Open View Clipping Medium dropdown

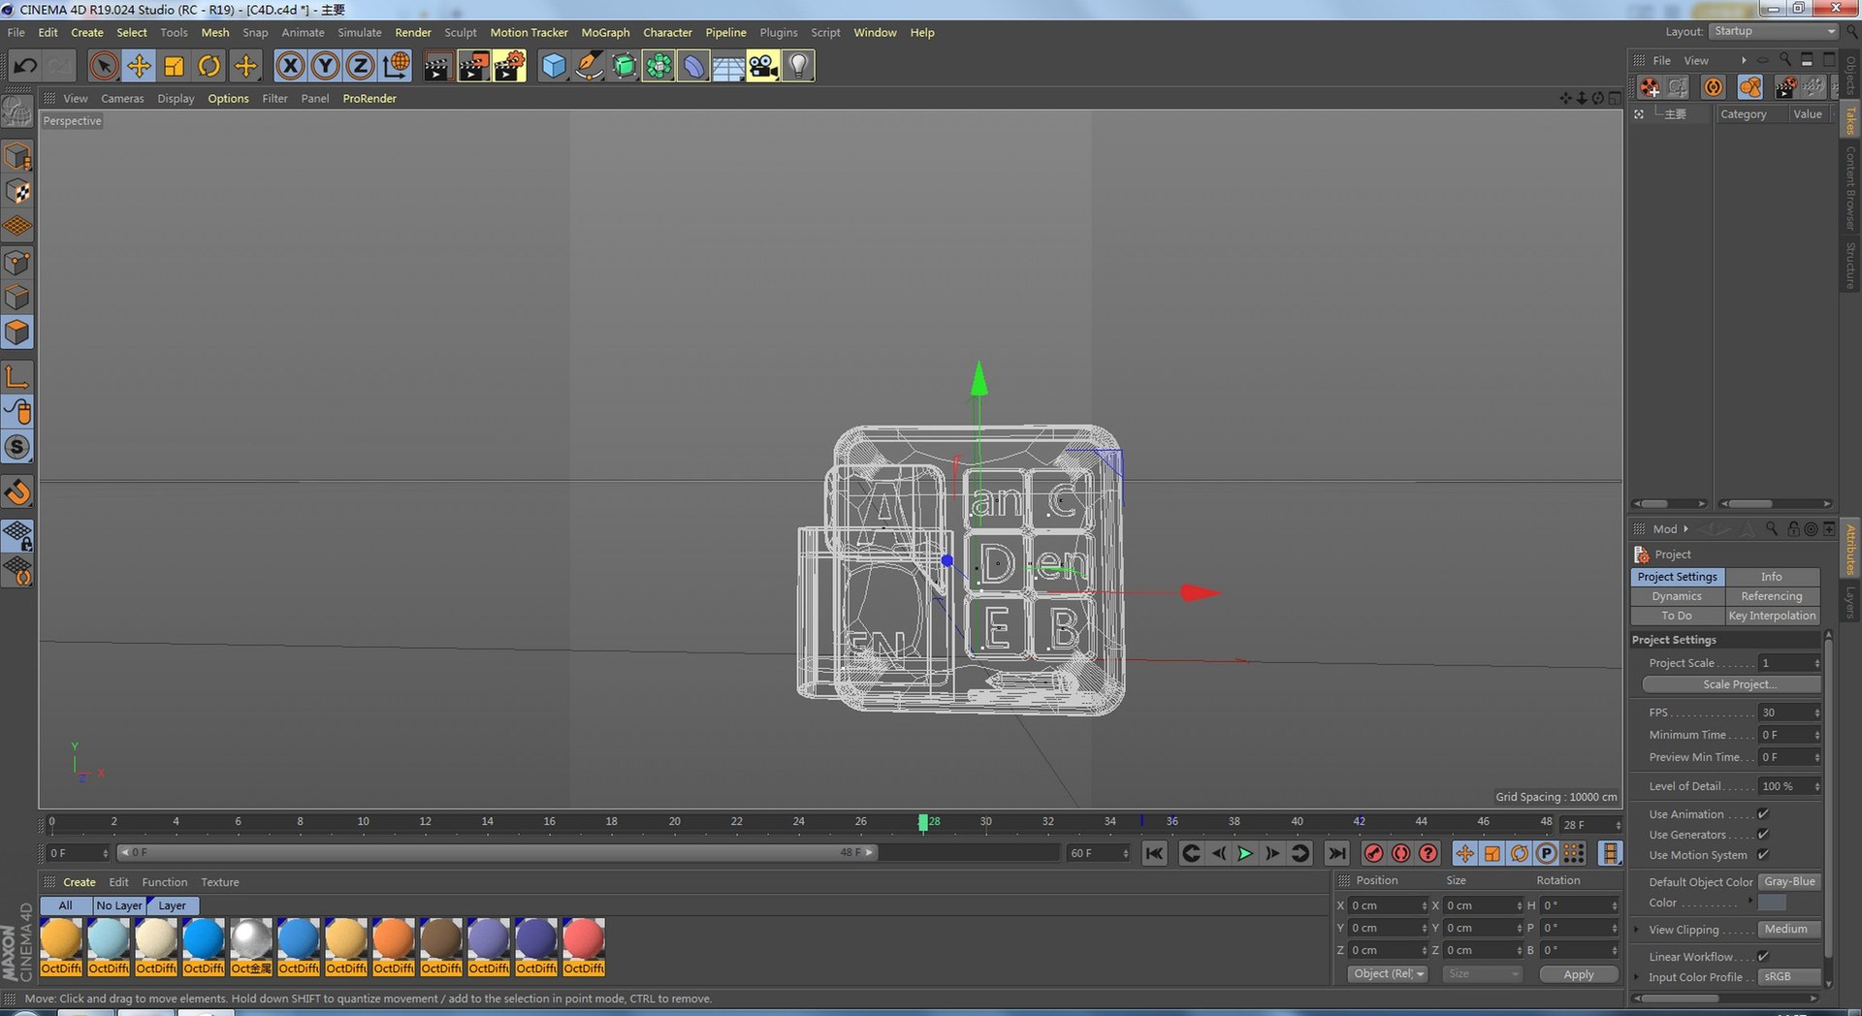pyautogui.click(x=1790, y=930)
